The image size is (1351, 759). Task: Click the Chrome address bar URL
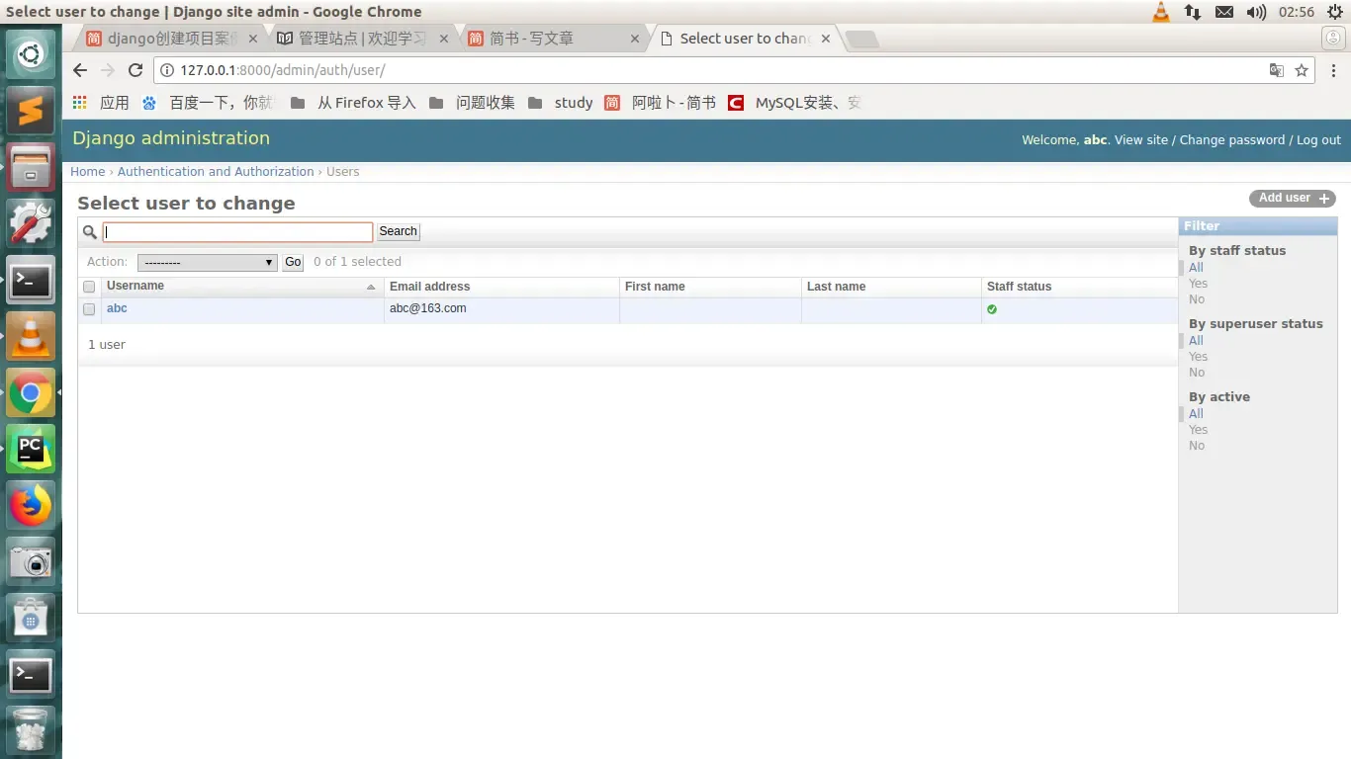pyautogui.click(x=283, y=70)
